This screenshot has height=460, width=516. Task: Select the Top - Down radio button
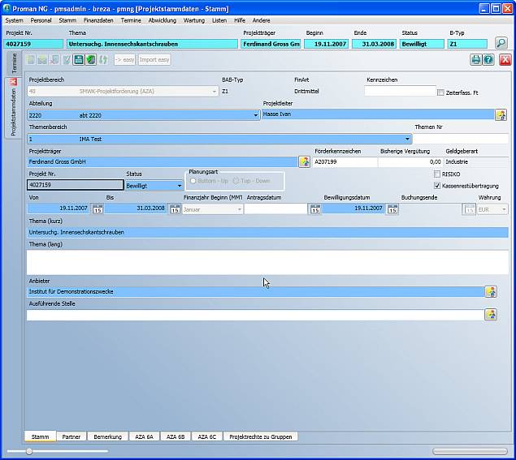236,181
